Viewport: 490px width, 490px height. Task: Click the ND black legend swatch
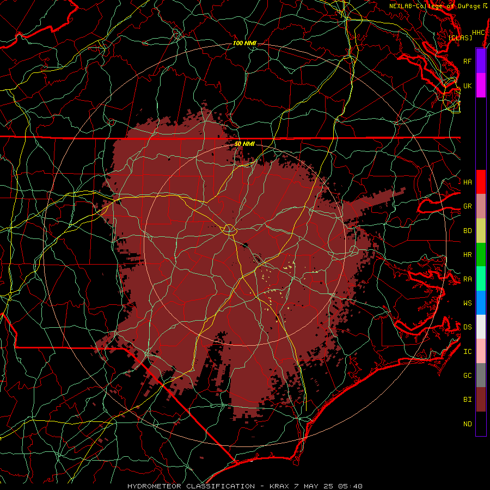coord(481,424)
